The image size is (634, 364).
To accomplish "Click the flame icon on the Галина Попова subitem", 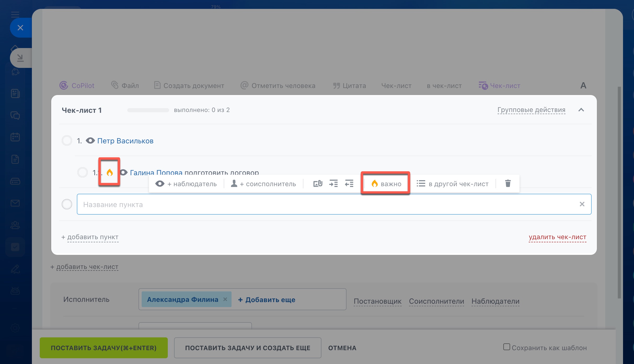I will pyautogui.click(x=110, y=172).
